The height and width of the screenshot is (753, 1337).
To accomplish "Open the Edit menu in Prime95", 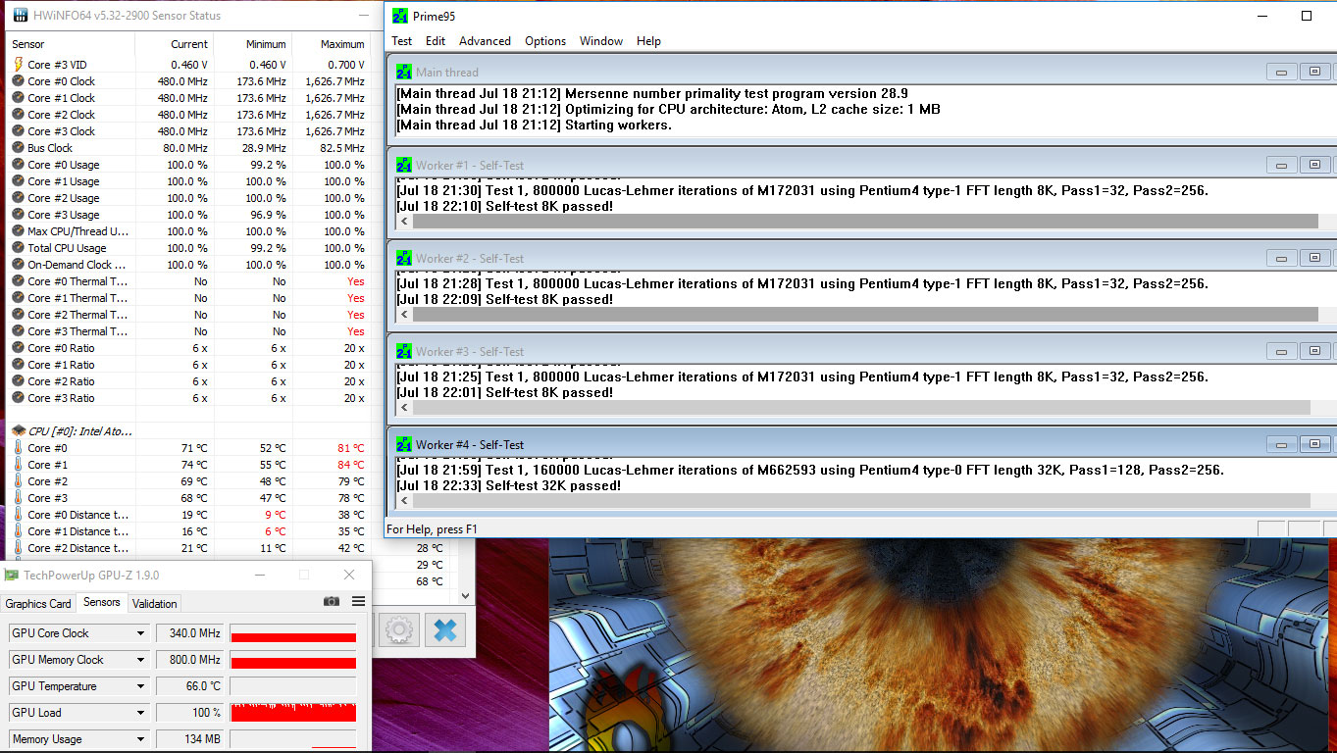I will [x=436, y=41].
